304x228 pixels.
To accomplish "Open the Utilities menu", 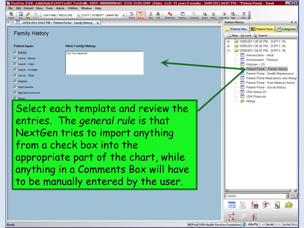I will (73, 8).
